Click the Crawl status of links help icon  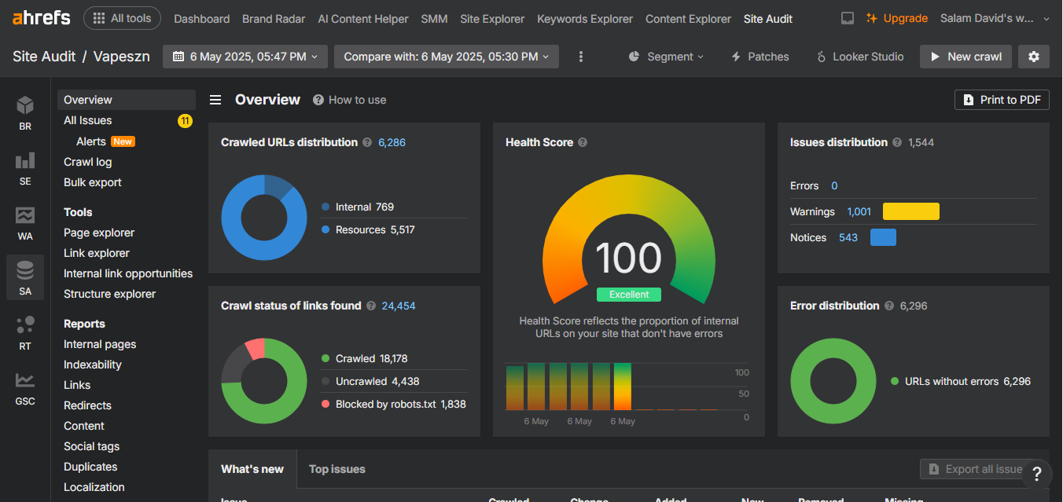point(370,306)
